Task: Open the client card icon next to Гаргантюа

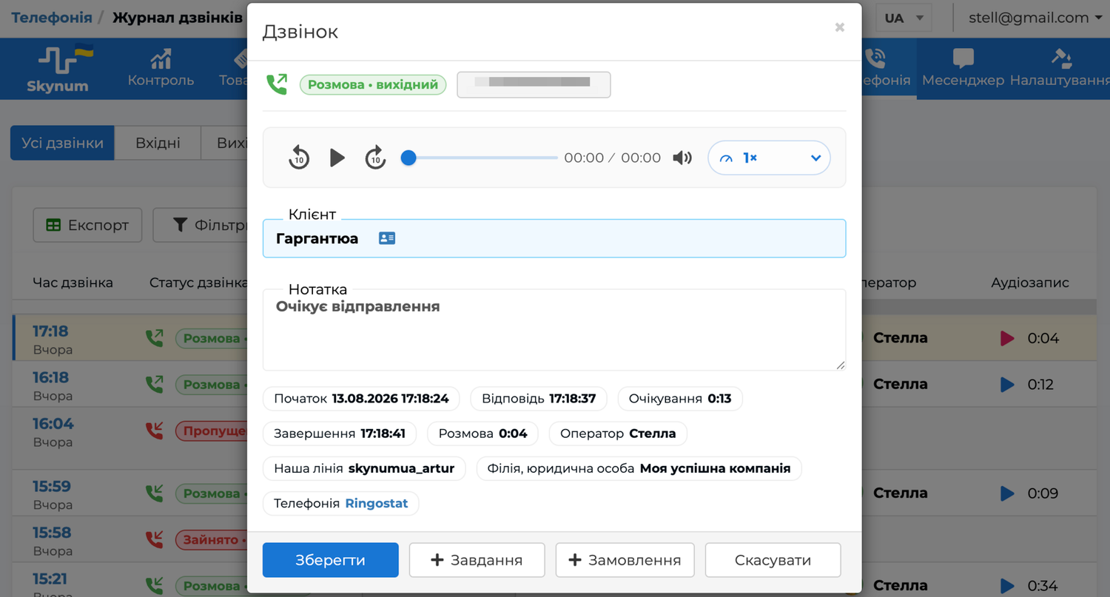Action: point(387,238)
